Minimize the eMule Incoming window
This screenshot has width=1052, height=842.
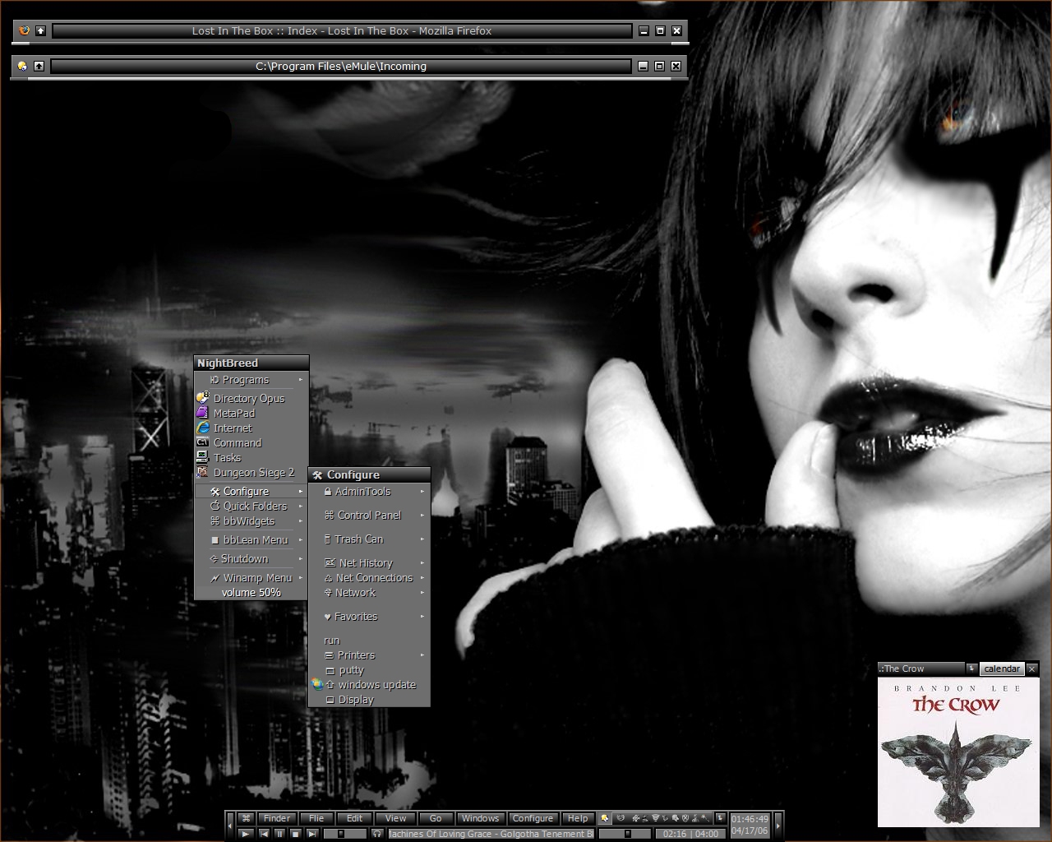click(644, 66)
